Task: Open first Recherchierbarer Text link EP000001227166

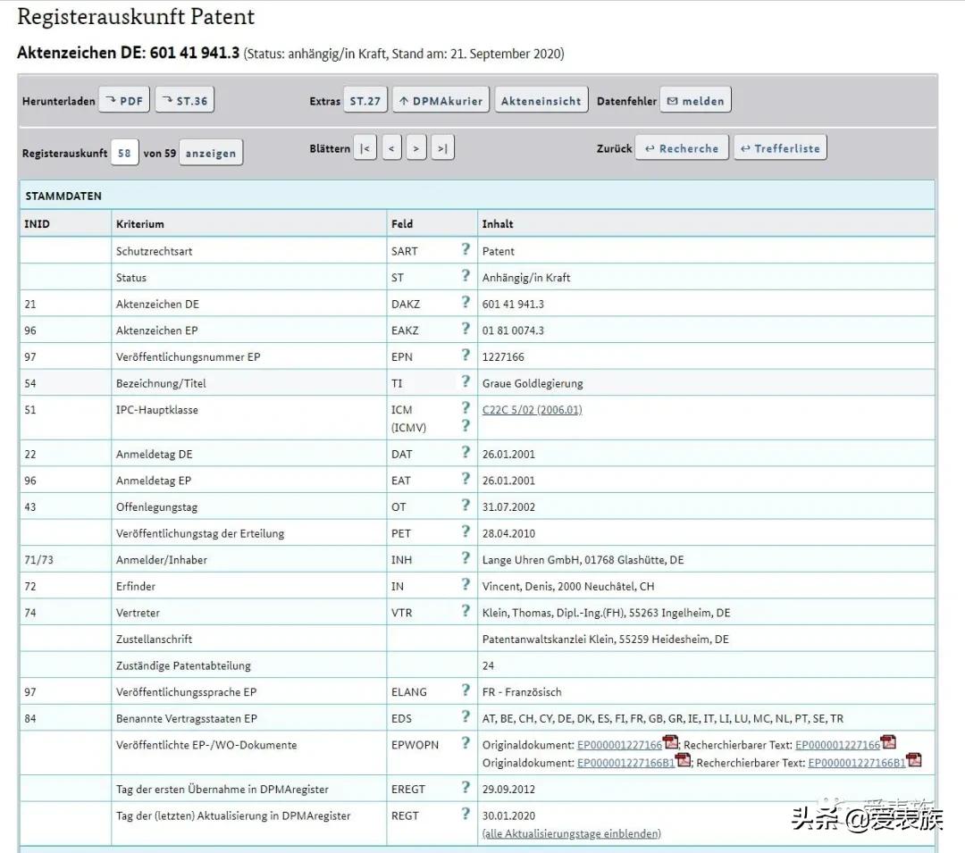Action: (x=837, y=745)
